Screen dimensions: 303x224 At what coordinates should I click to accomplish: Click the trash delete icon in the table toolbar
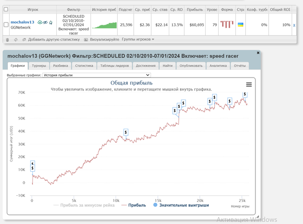coord(7,40)
